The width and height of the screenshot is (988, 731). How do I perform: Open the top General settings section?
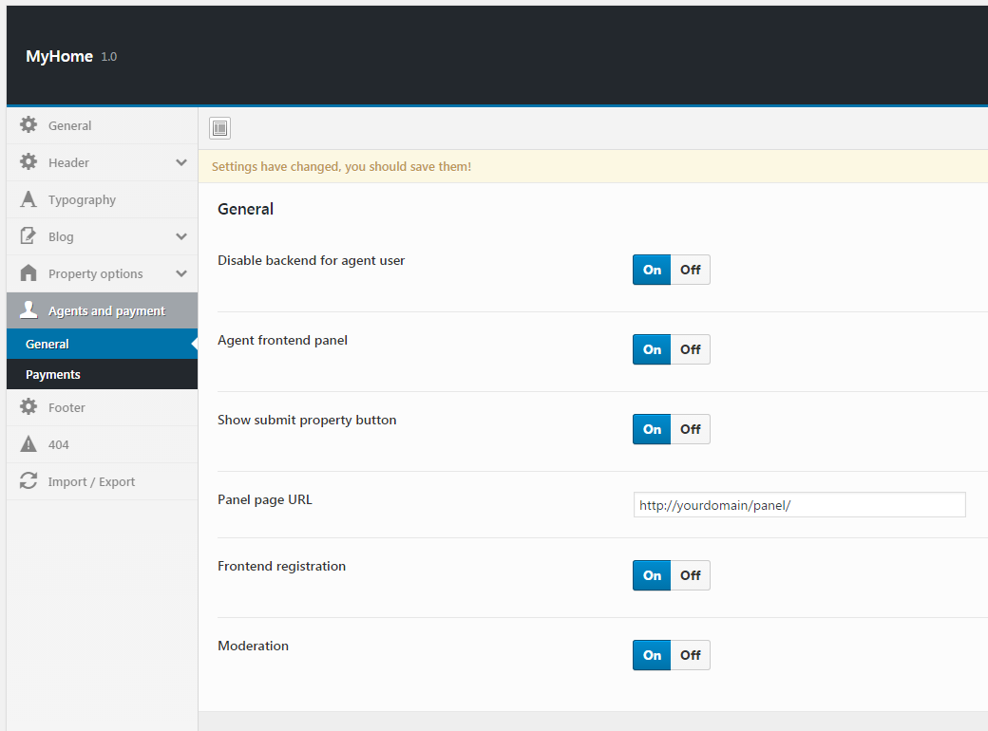102,125
